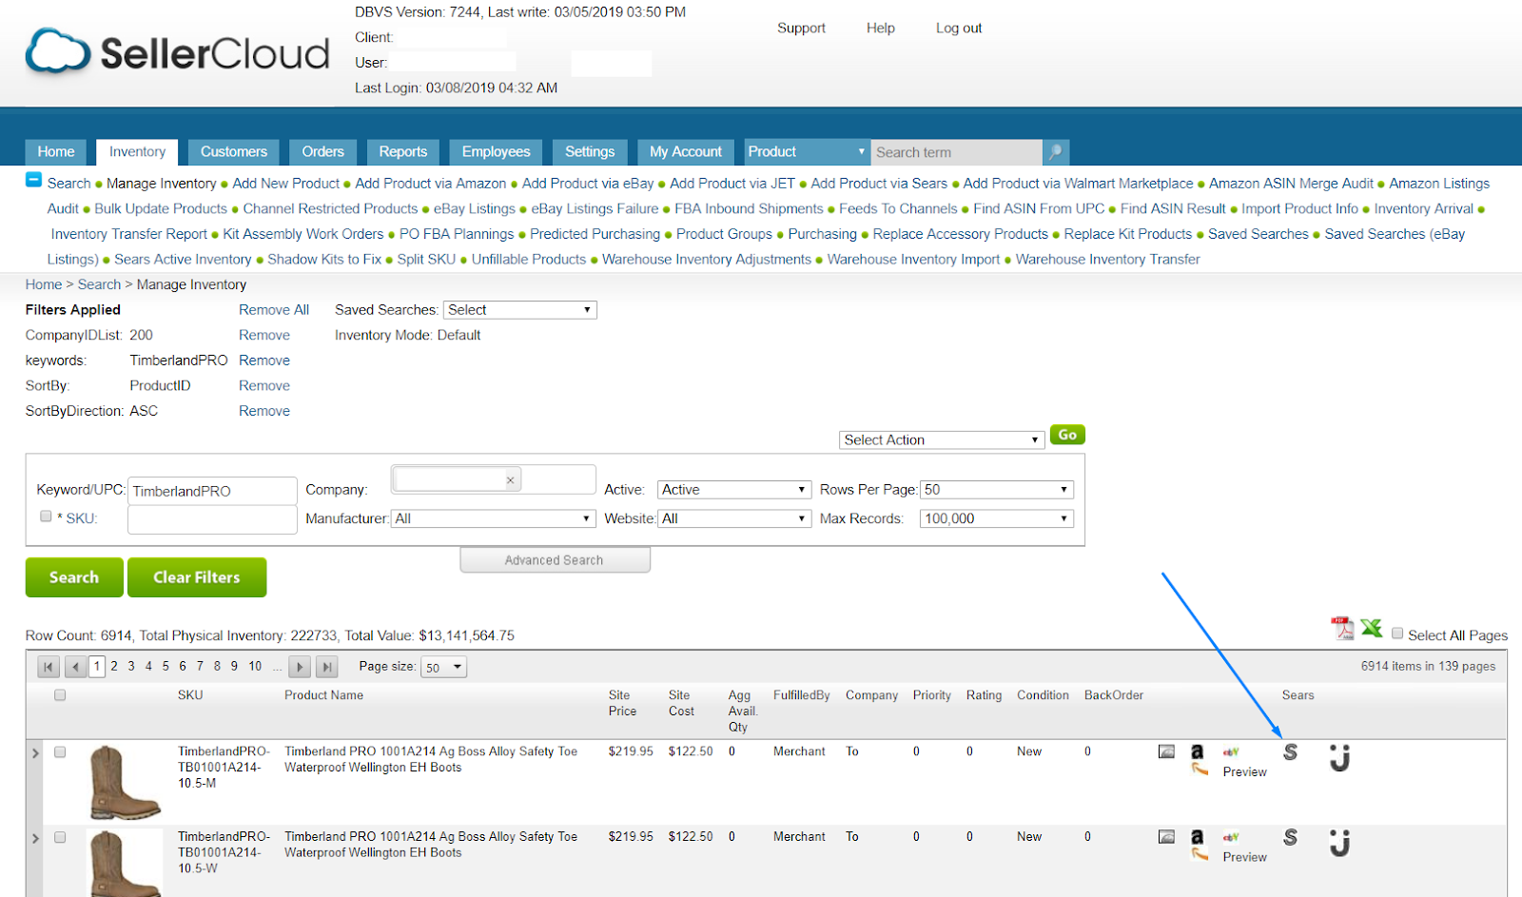1522x897 pixels.
Task: Export results to PDF
Action: pos(1342,628)
